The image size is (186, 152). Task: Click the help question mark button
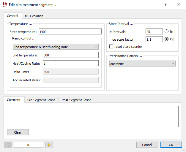pos(165,4)
